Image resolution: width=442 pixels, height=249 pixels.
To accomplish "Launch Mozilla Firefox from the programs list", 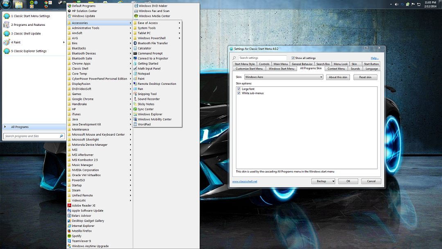I will coord(81,231).
